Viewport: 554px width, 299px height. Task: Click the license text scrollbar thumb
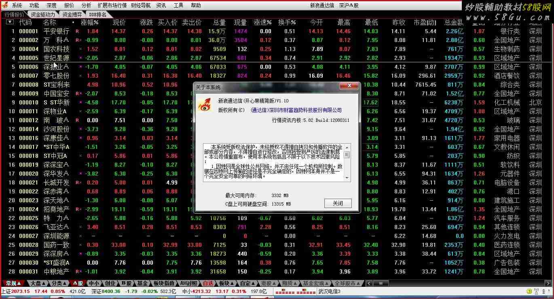(347, 155)
